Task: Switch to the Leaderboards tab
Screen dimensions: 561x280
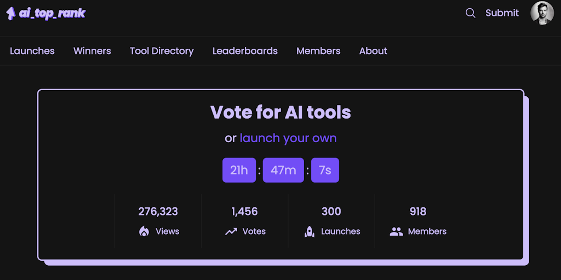Action: (245, 51)
